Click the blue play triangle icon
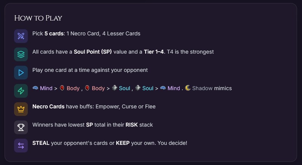Viewport: 302px width, 165px height. [21, 72]
